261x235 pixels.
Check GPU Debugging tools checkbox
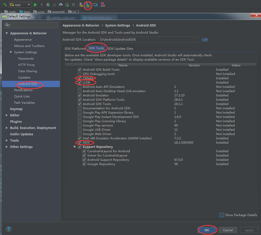pos(80,74)
